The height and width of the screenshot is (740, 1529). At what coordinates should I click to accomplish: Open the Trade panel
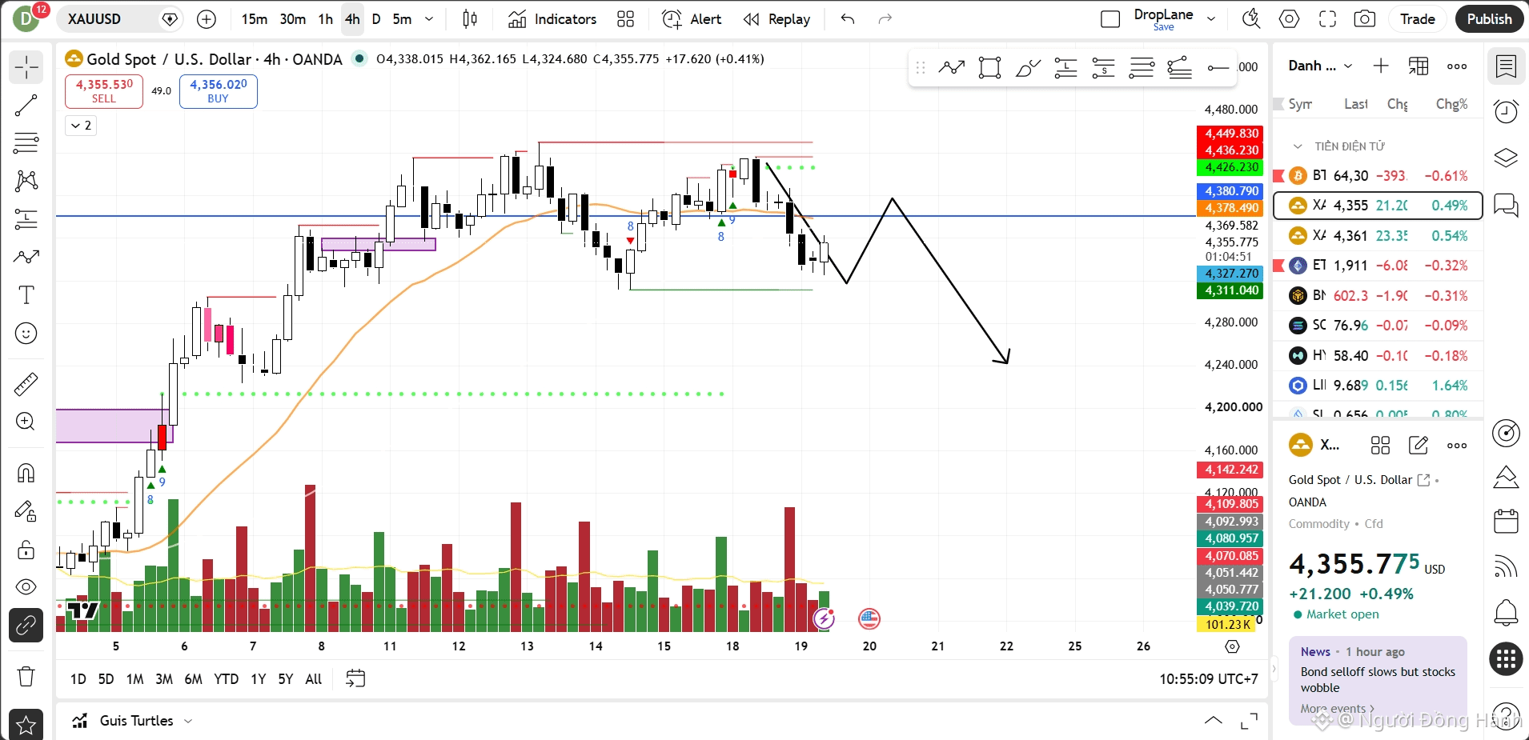point(1417,19)
